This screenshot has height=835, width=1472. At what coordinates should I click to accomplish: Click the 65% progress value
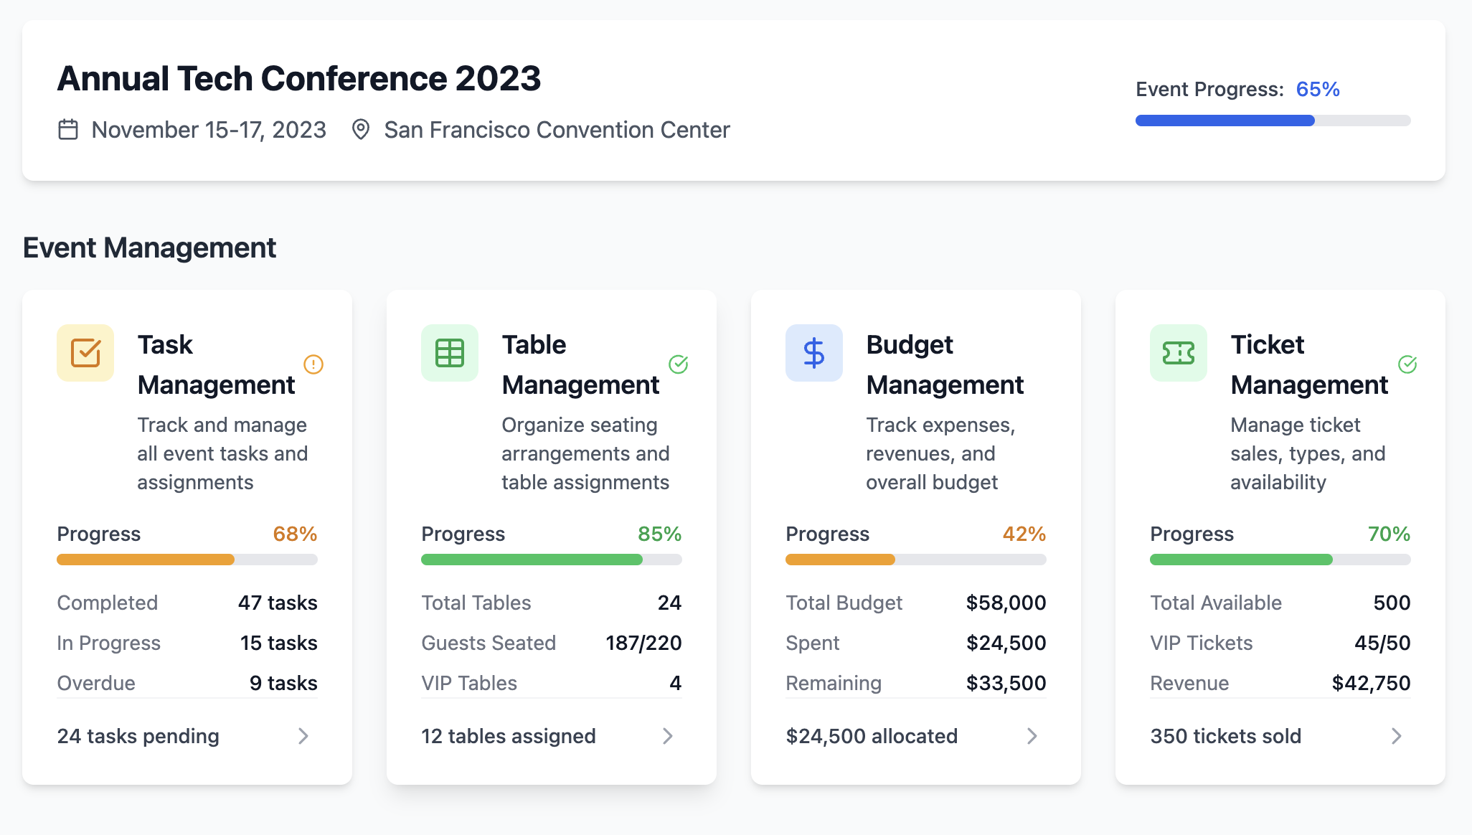pos(1318,89)
